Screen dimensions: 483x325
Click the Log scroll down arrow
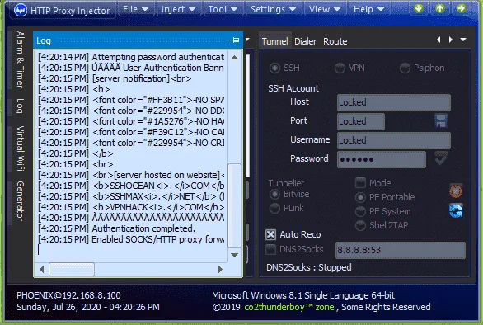234,255
